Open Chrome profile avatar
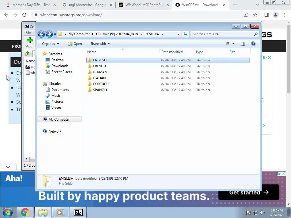 coord(276,15)
